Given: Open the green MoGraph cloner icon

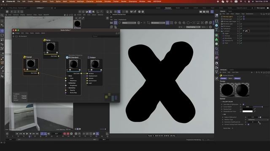Looking at the screenshot, I should [216, 39].
